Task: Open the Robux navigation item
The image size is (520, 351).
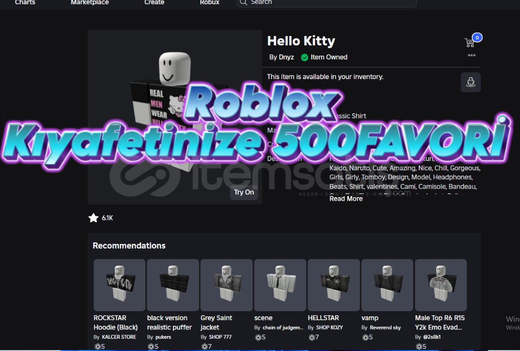Action: [209, 2]
